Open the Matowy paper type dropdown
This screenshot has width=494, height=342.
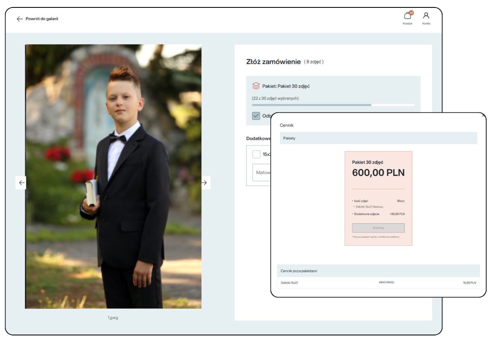262,172
